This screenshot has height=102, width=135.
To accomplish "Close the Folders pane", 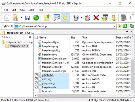I will tap(30, 37).
